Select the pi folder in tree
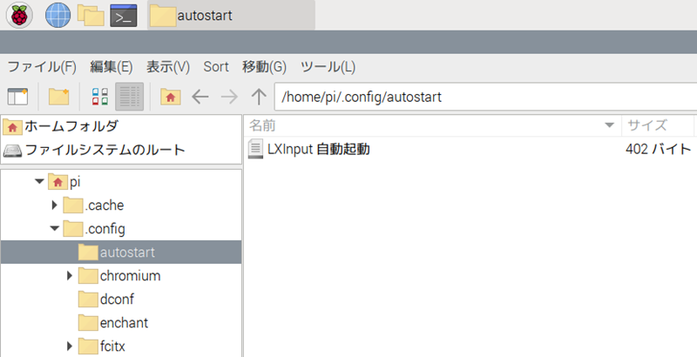 click(64, 182)
